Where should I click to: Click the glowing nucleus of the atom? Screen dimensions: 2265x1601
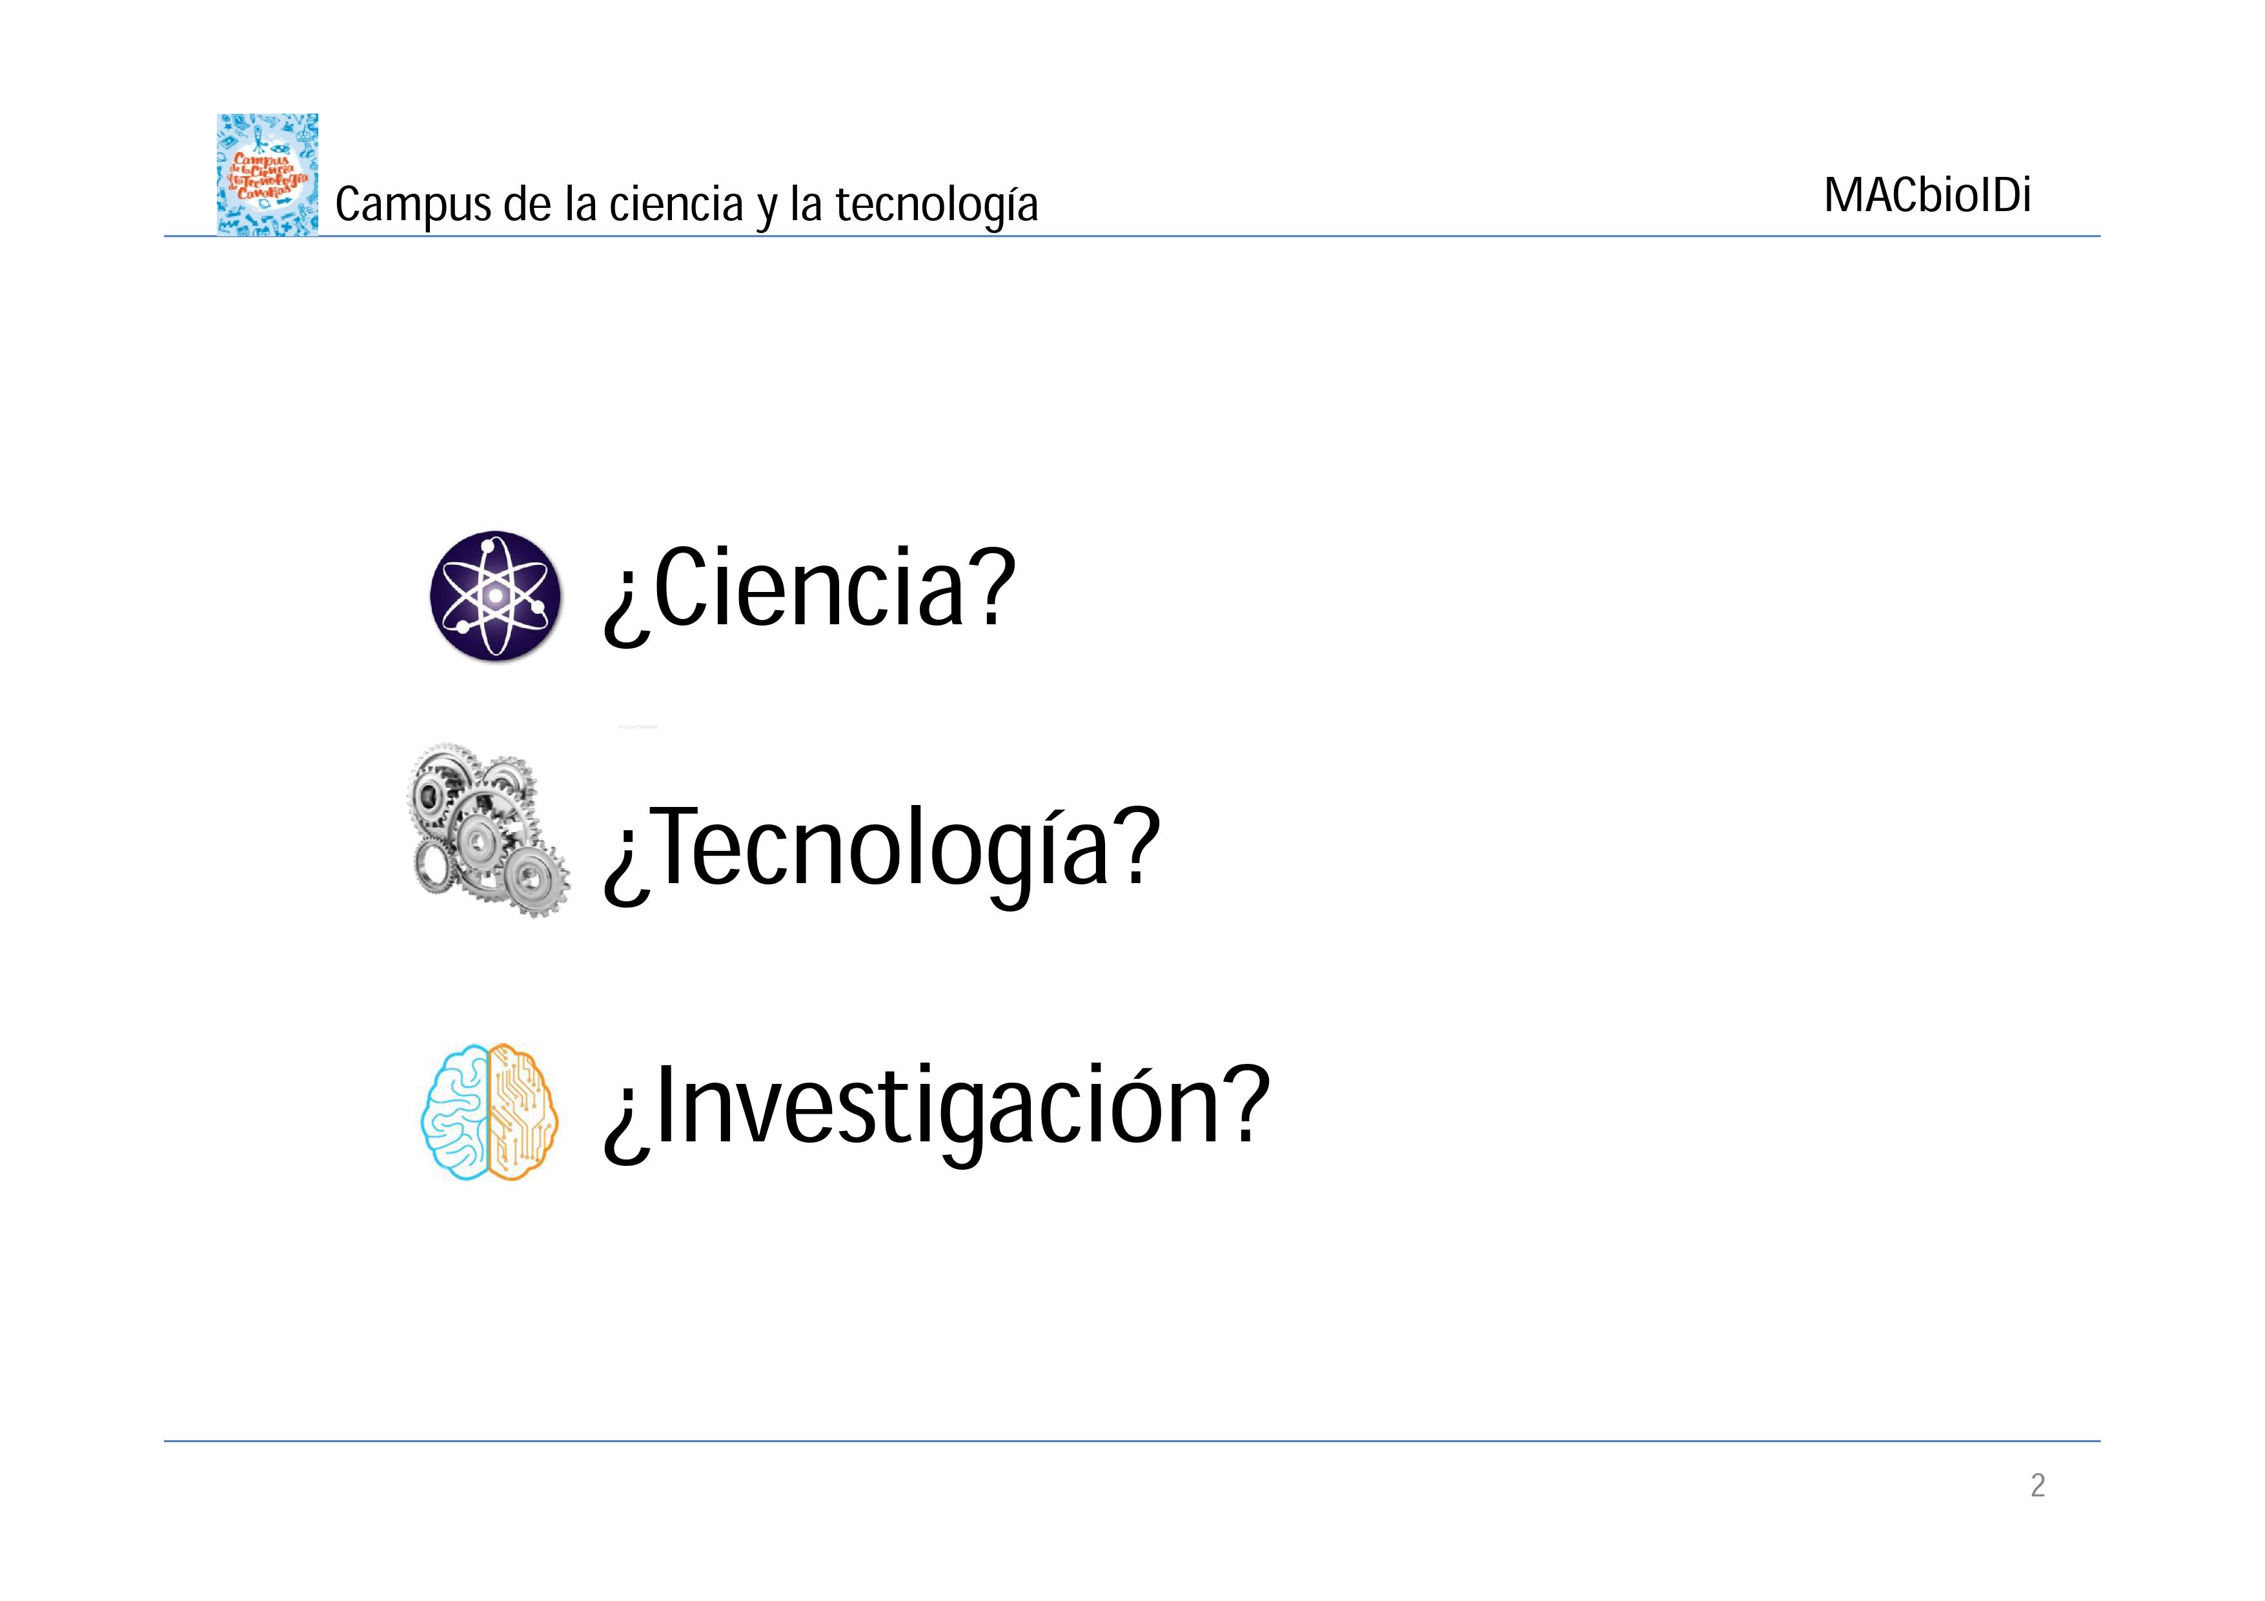[x=494, y=596]
